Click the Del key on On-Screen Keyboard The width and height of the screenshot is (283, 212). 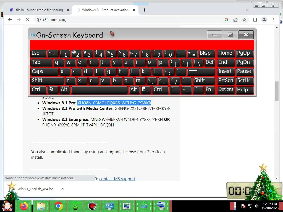(210, 63)
